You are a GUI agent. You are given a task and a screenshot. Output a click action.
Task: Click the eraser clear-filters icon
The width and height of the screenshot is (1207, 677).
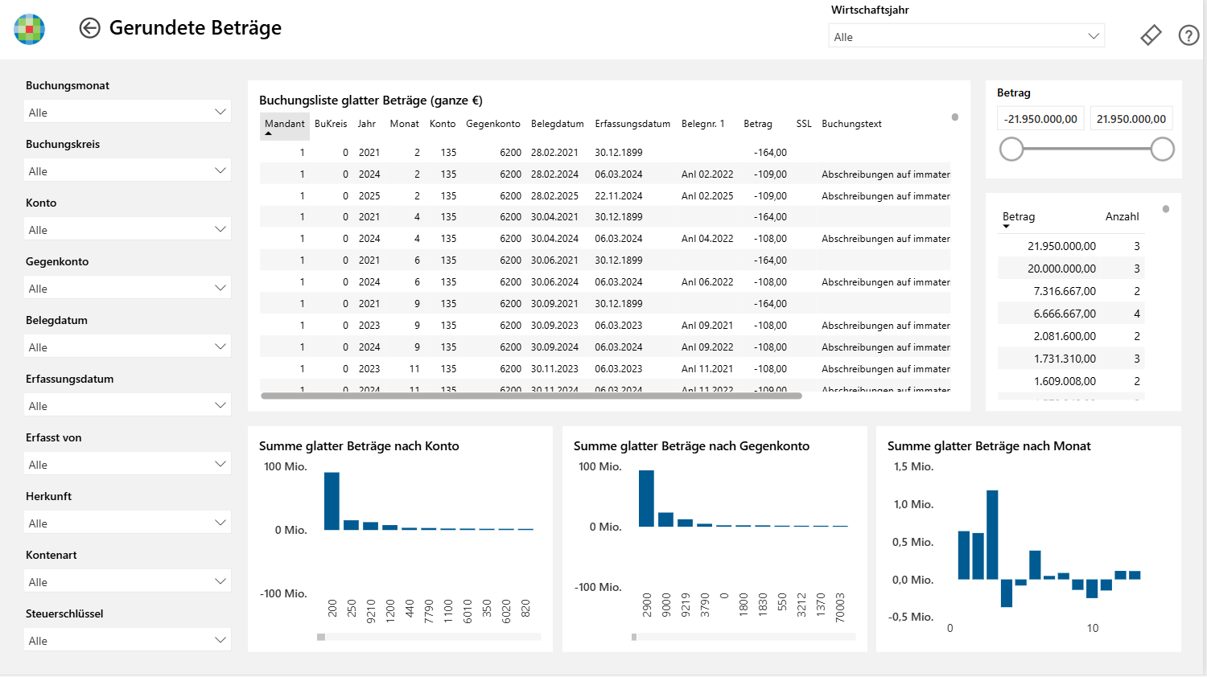pyautogui.click(x=1151, y=35)
